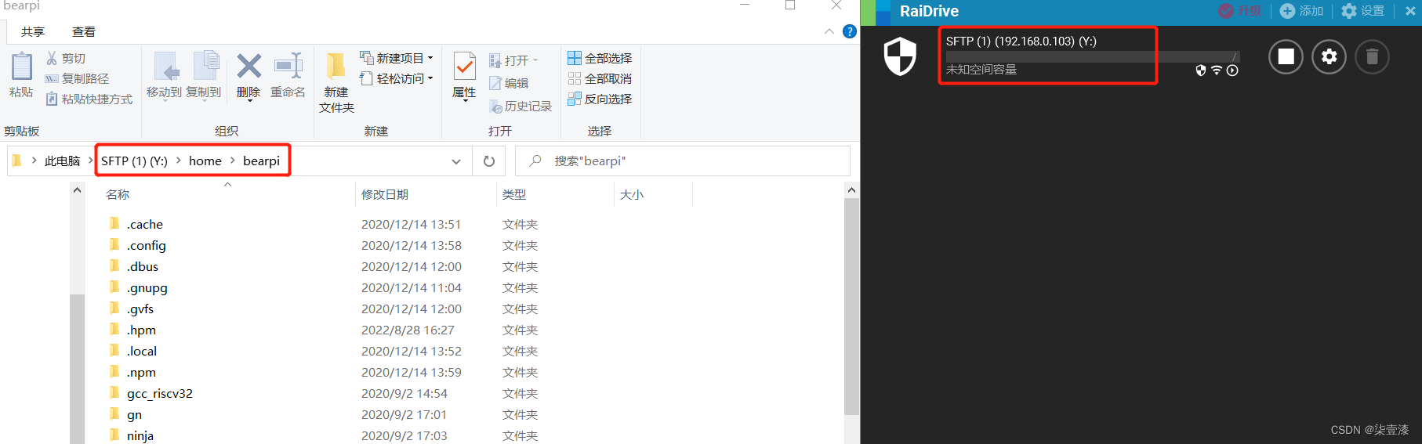Open the address bar history dropdown
This screenshot has height=444, width=1422.
(x=456, y=161)
